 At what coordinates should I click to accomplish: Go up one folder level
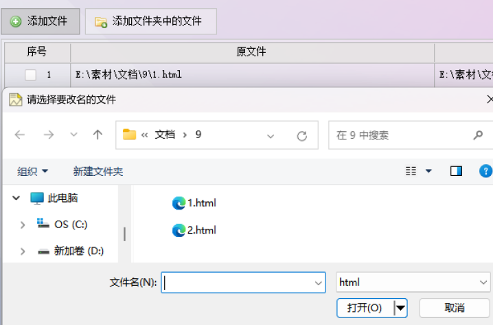coord(98,135)
